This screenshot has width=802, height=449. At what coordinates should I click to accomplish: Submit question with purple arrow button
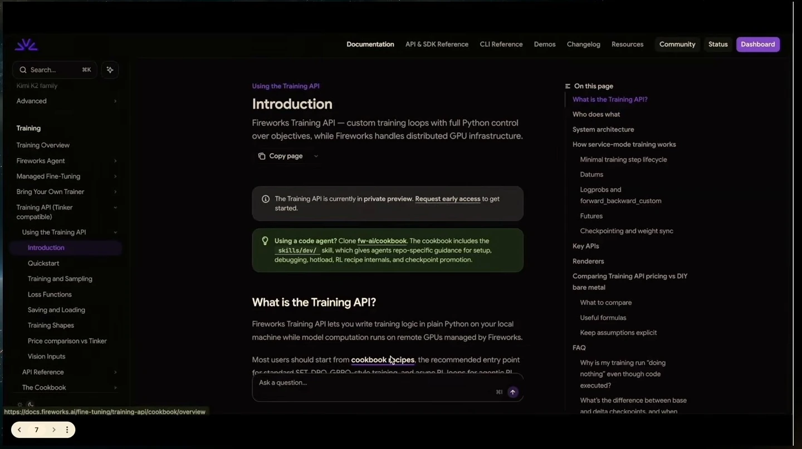pos(513,392)
